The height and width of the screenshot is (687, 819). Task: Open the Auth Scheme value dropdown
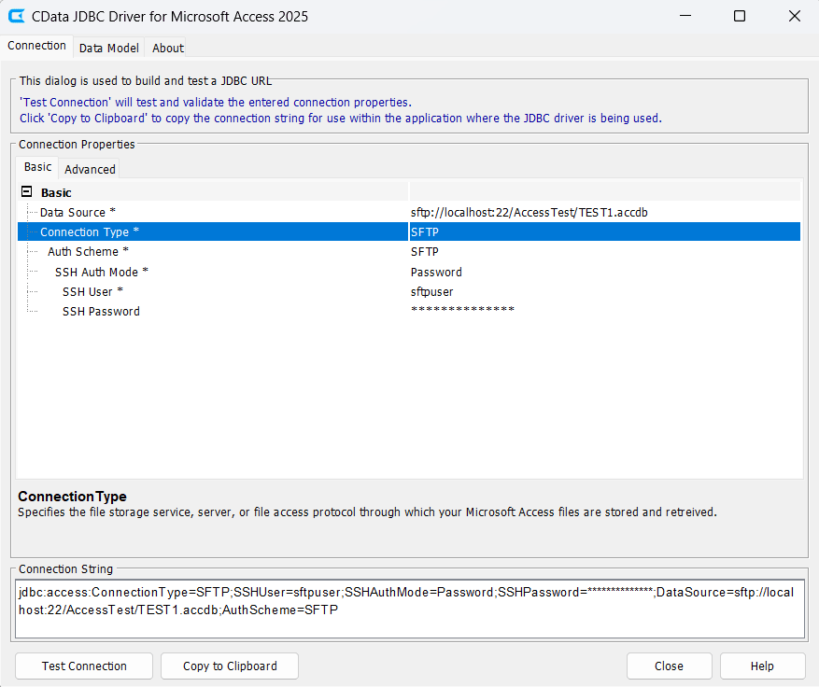pyautogui.click(x=603, y=252)
